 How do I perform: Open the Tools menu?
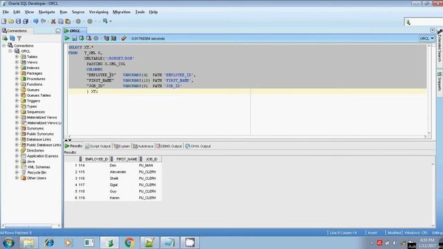140,12
